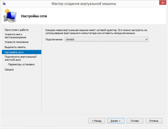Cancel the wizard with Отмена

pyautogui.click(x=154, y=121)
